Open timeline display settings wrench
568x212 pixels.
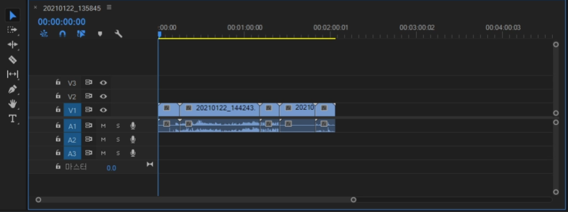click(118, 34)
